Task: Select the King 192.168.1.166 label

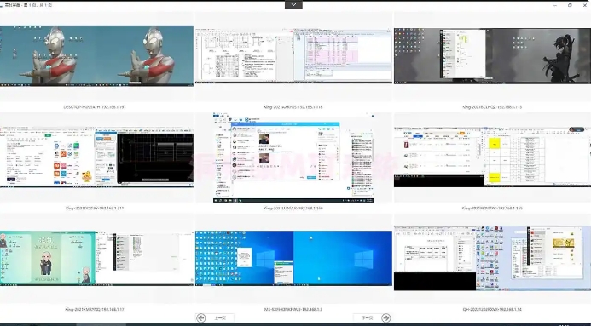Action: click(293, 208)
